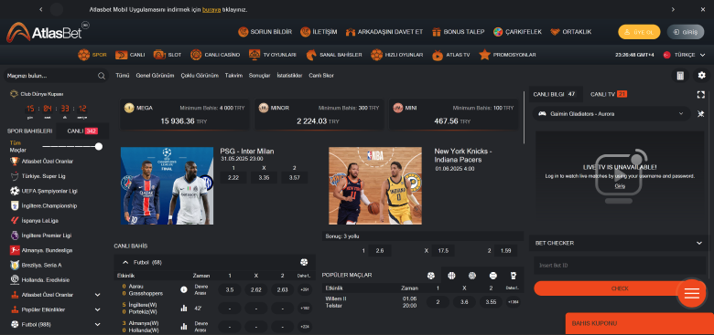The image size is (714, 335).
Task: Open statistics icon for İngiltere(W) match
Action: 184,308
